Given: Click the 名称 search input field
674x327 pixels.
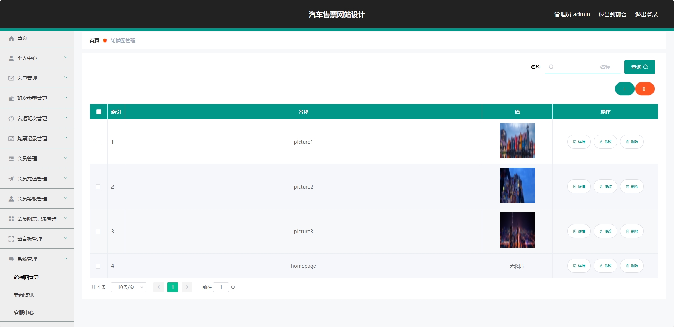Looking at the screenshot, I should coord(583,67).
